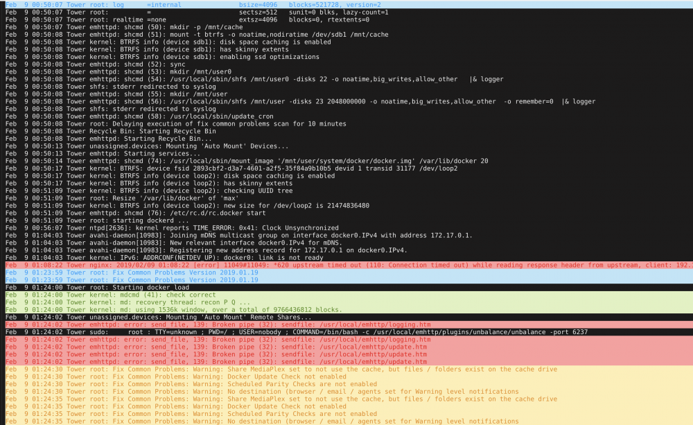Click the 'using 1536k window' md line
693x425 pixels.
(x=174, y=310)
